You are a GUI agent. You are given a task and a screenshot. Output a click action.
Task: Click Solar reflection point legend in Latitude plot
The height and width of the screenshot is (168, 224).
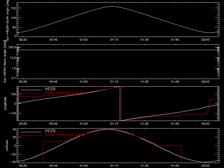pyautogui.click(x=65, y=135)
